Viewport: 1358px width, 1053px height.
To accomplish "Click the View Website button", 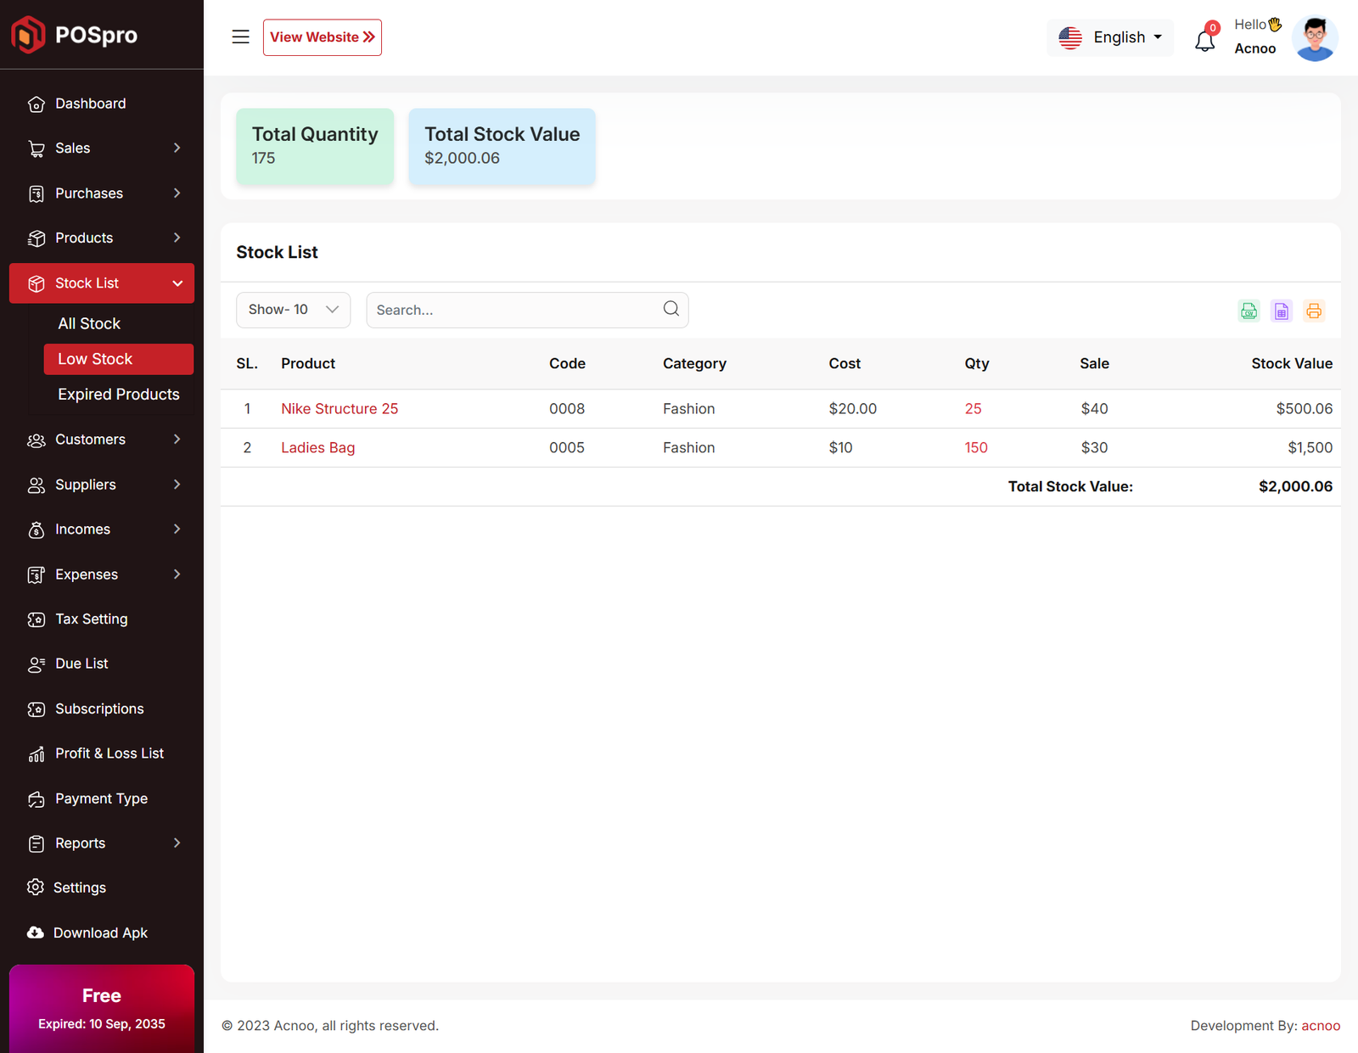I will [x=322, y=37].
